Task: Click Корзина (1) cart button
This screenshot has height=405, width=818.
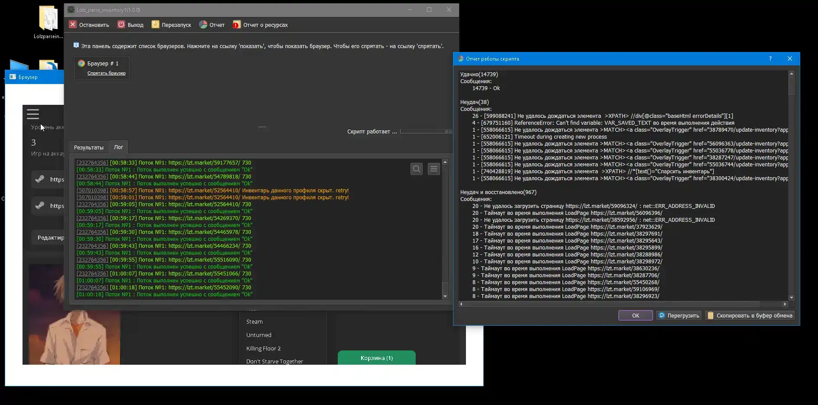Action: tap(377, 358)
